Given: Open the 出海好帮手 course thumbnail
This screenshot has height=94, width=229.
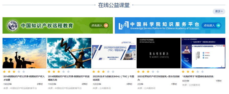Looking at the screenshot, I should (203, 53).
